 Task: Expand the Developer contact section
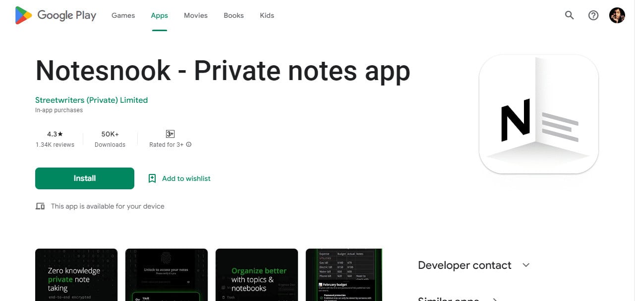coord(526,265)
